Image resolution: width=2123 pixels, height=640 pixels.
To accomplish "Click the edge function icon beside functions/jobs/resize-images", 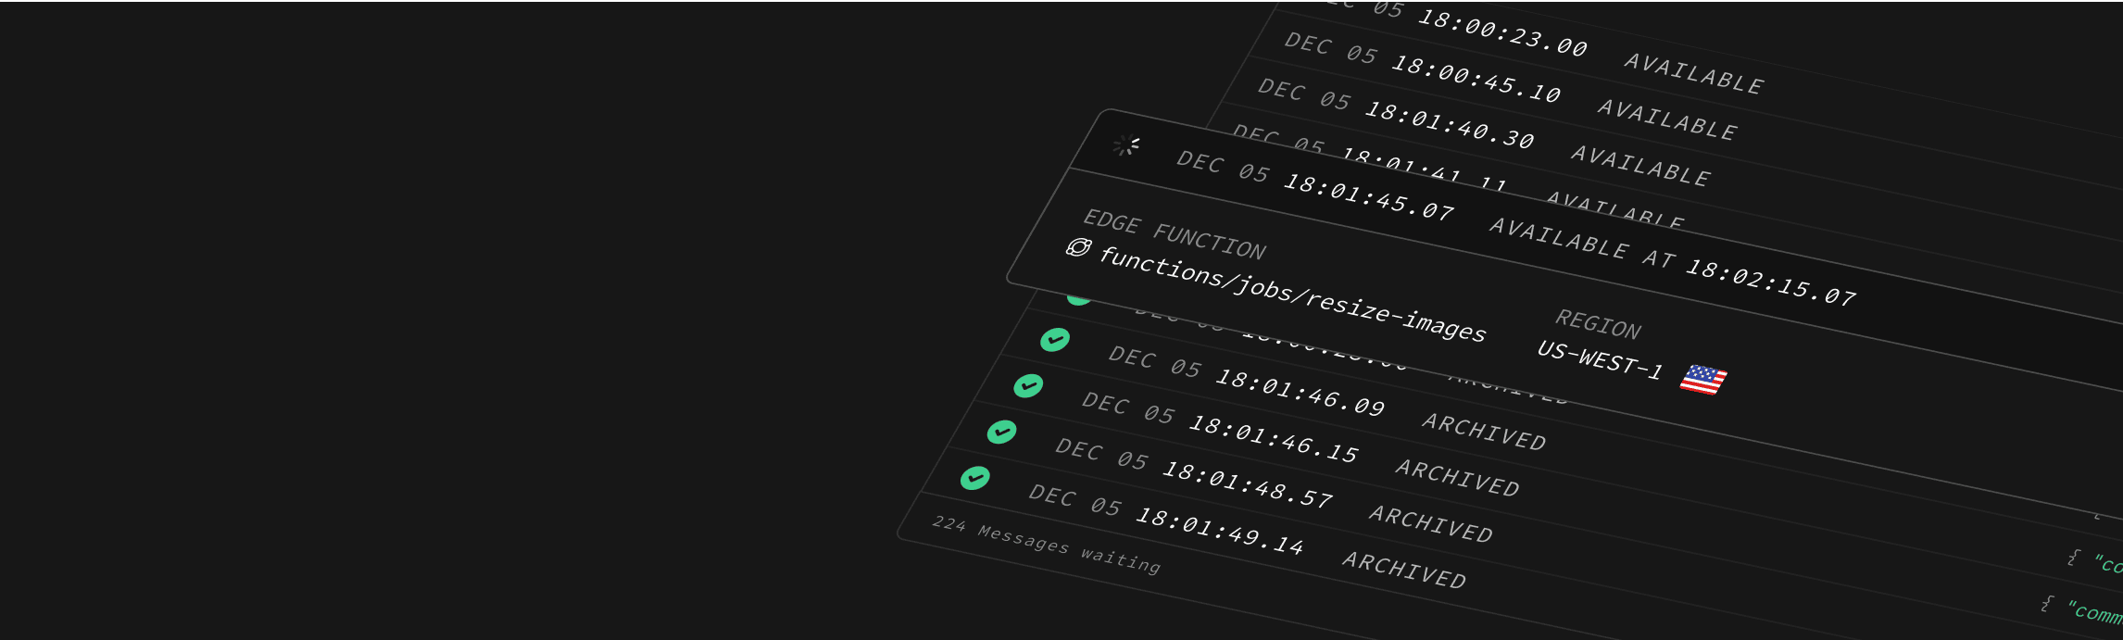I will coord(1078,247).
